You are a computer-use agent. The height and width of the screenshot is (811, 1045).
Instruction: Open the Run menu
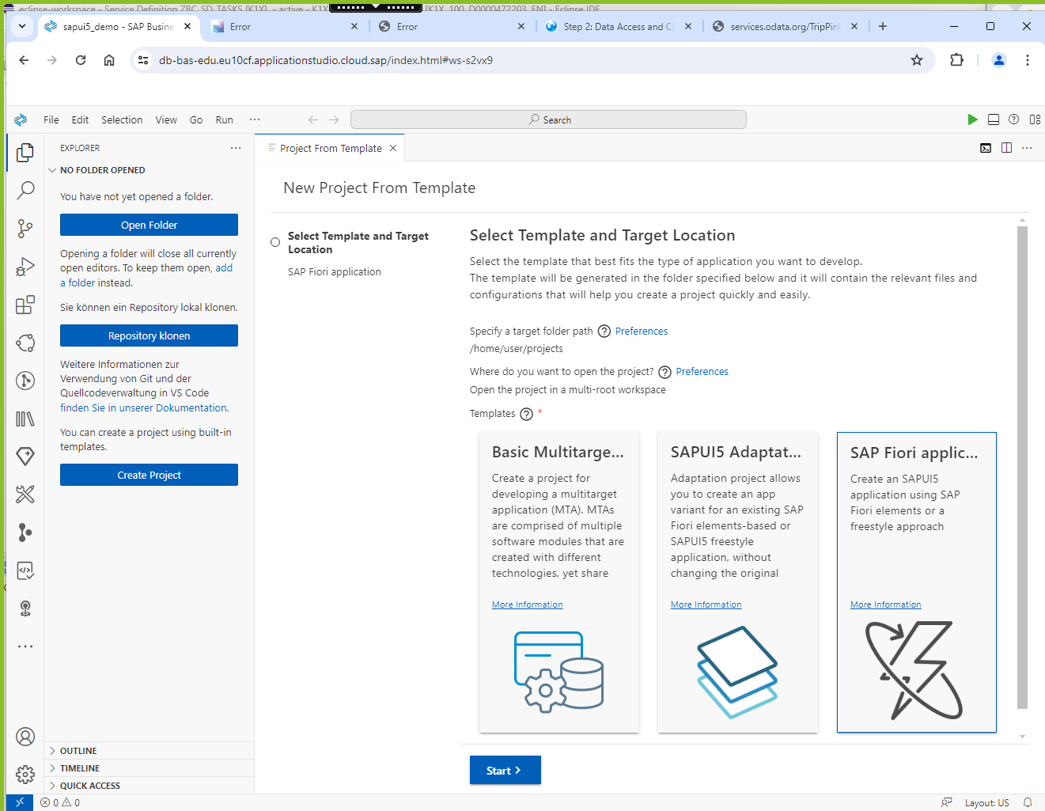coord(224,120)
